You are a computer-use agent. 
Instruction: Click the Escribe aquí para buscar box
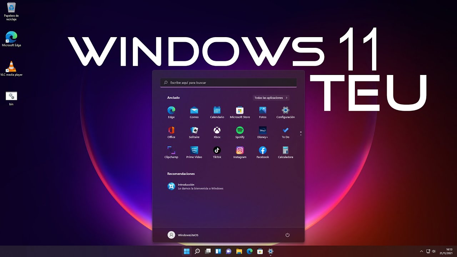point(228,82)
